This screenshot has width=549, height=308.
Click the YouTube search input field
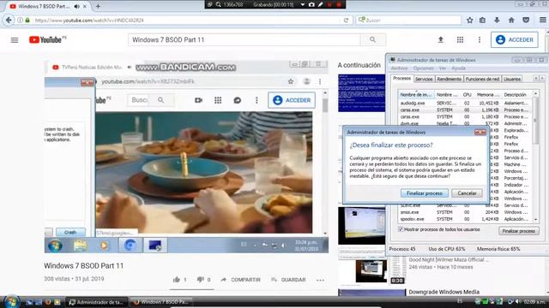click(244, 40)
